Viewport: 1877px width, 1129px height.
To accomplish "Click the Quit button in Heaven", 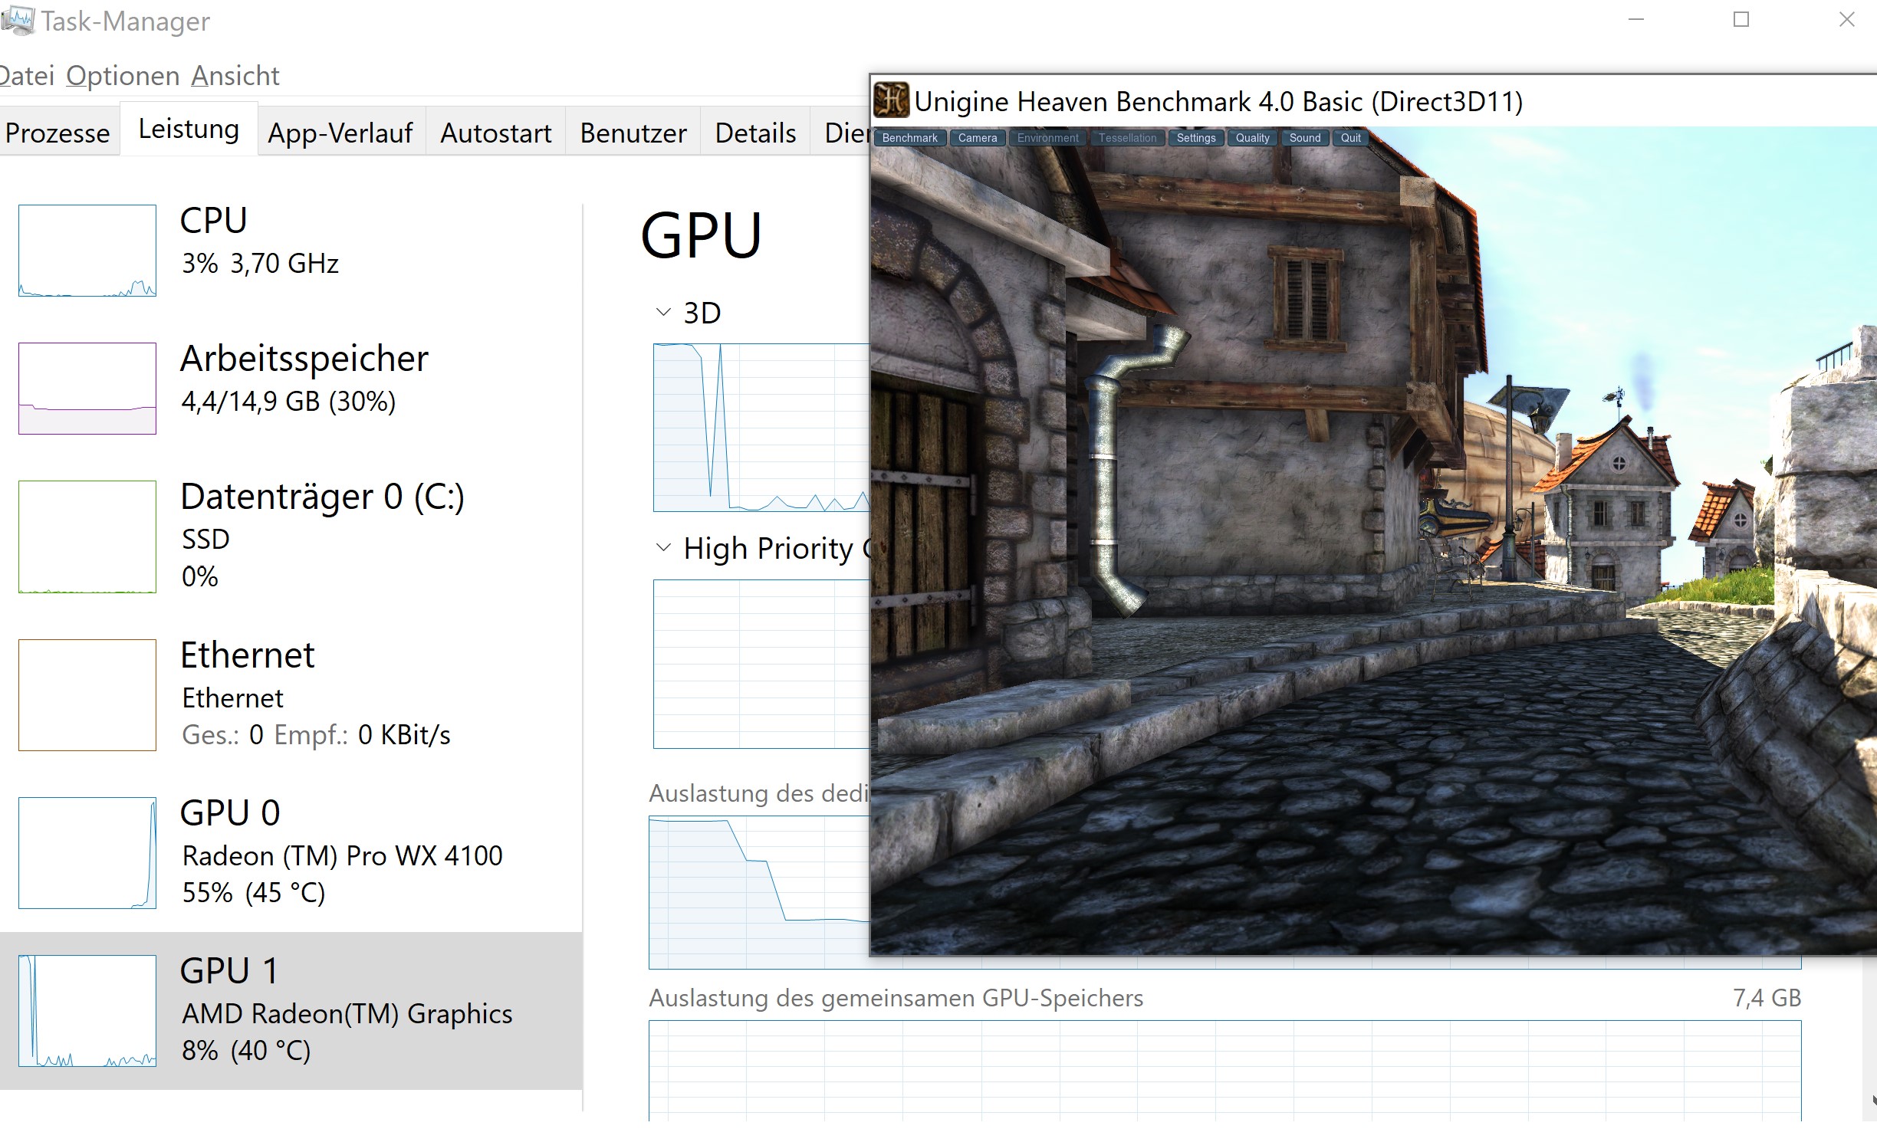I will tap(1350, 138).
